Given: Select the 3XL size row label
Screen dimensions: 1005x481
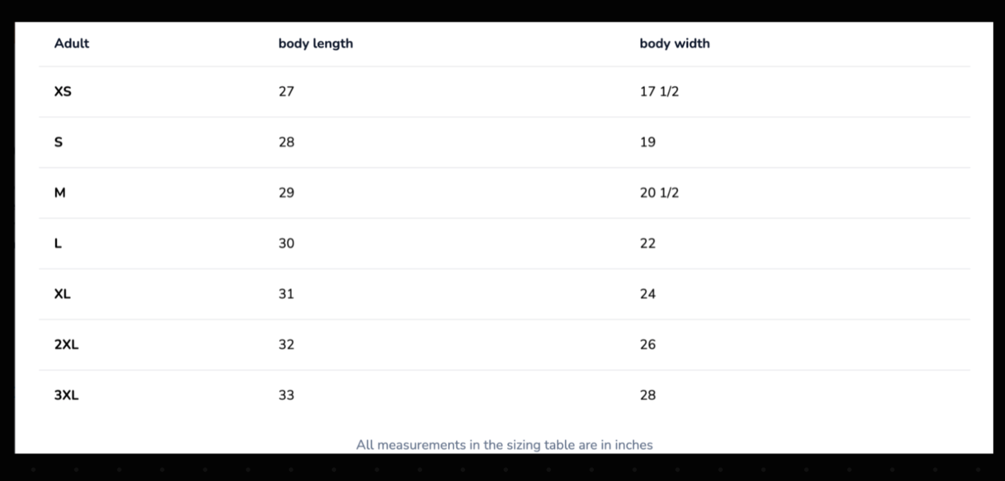Looking at the screenshot, I should click(66, 395).
